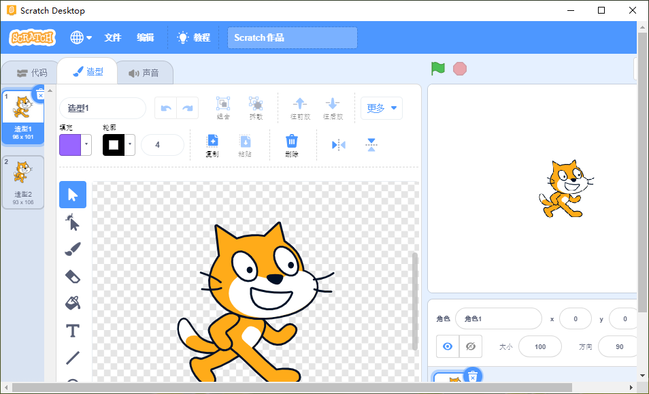Screen dimensions: 649x394
Task: Delete costume 造型1 with its X
Action: pyautogui.click(x=40, y=95)
